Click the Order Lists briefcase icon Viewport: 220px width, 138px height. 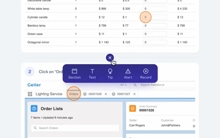tap(34, 109)
